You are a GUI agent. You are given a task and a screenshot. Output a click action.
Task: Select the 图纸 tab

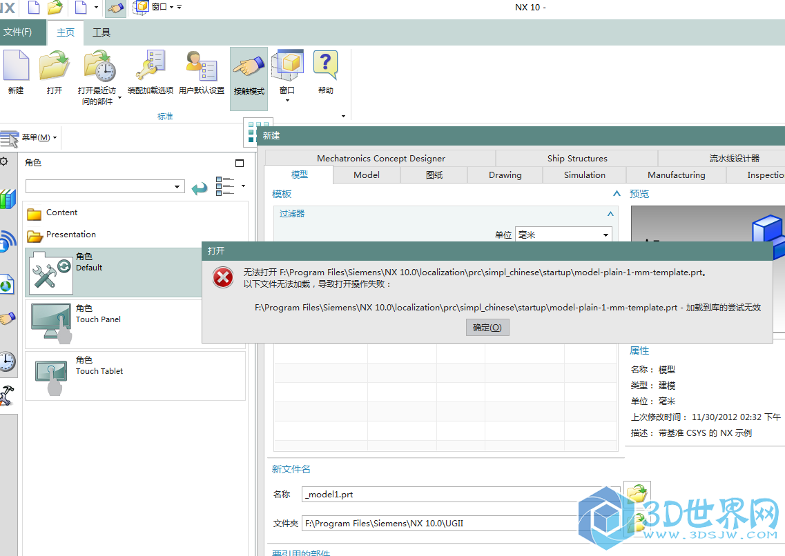pyautogui.click(x=434, y=175)
